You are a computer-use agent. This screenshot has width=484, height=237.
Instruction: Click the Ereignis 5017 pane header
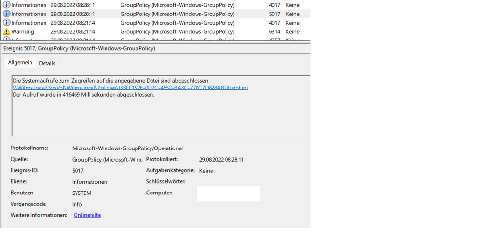(79, 49)
